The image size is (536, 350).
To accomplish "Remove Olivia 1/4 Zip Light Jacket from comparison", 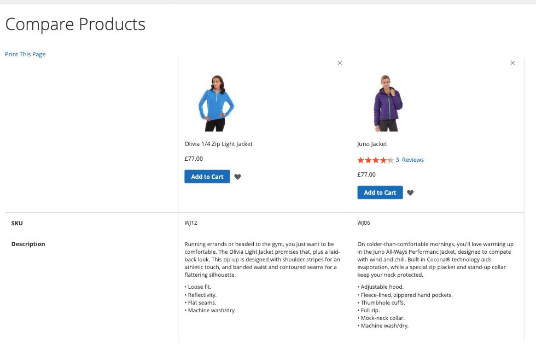I will coord(340,63).
